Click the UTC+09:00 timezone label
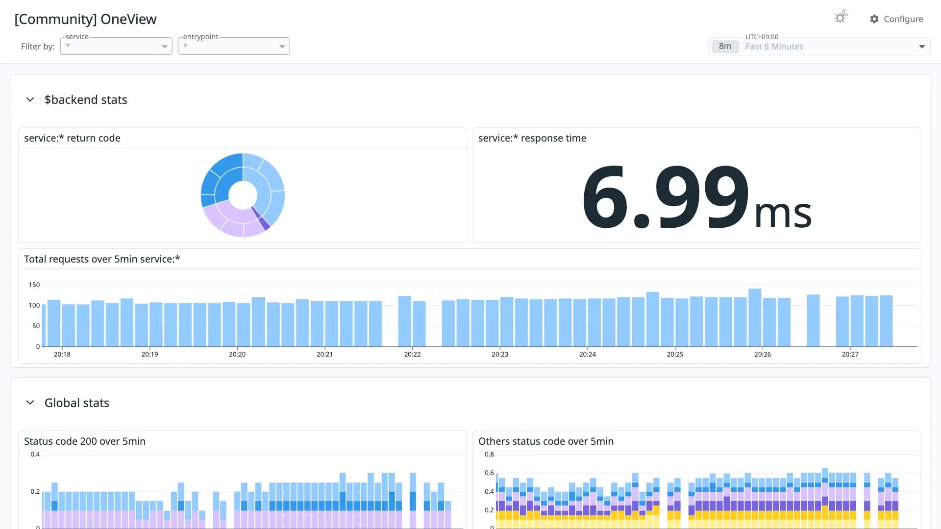Viewport: 941px width, 529px height. (762, 37)
